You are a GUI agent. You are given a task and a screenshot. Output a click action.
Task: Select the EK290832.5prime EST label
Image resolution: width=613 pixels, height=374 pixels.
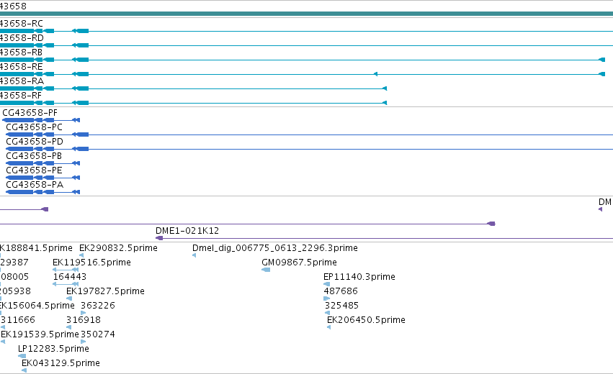(x=118, y=248)
